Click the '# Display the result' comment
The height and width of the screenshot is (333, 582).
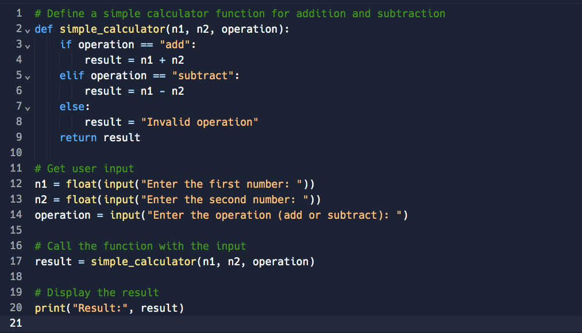click(x=97, y=292)
